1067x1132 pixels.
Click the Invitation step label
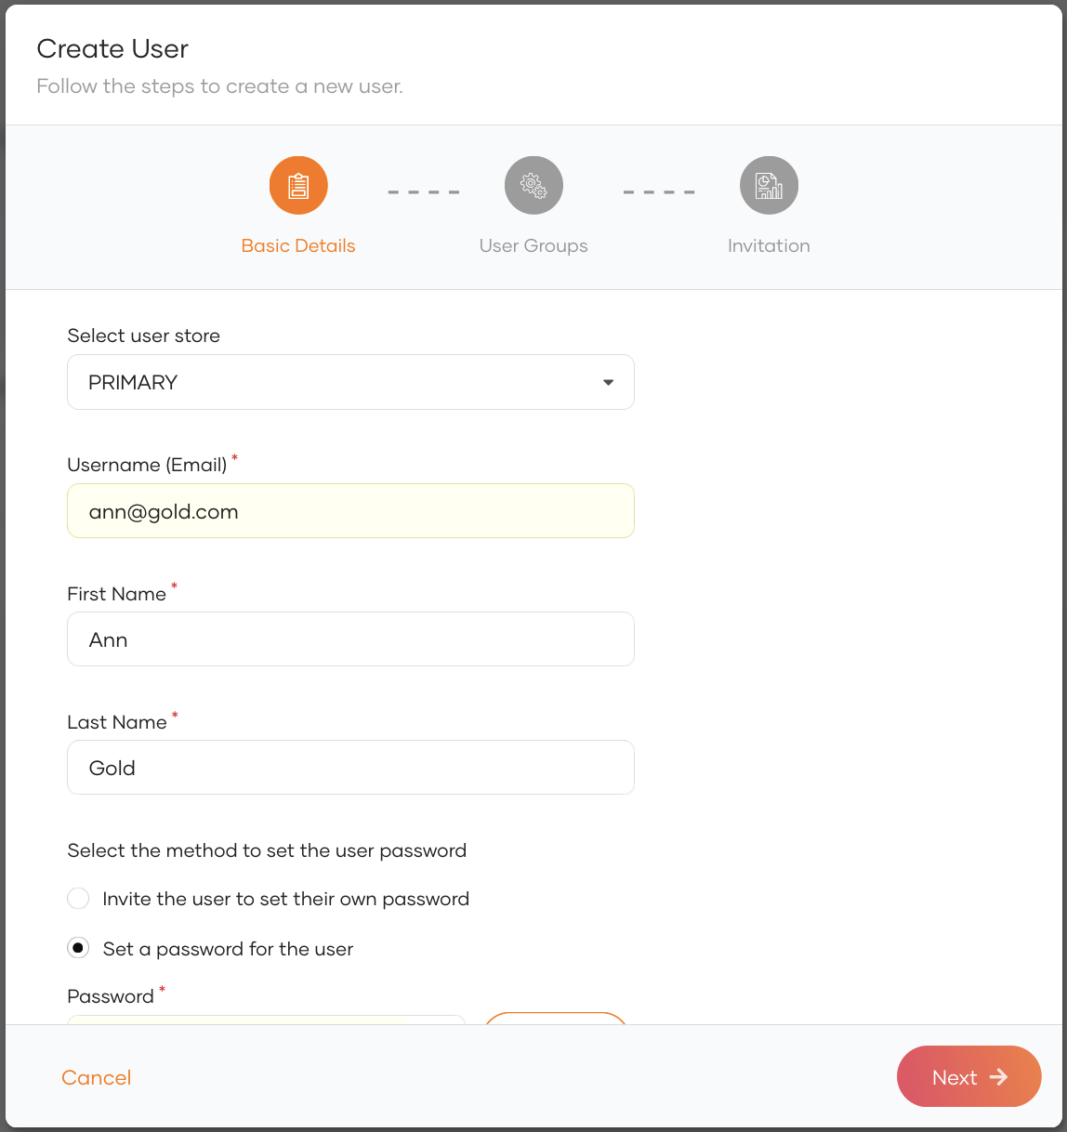click(x=769, y=245)
